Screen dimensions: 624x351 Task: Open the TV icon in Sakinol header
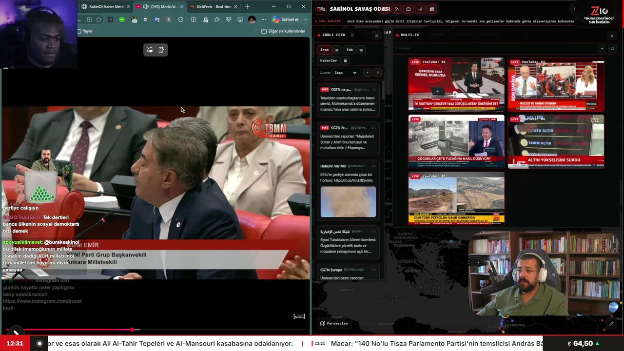[x=409, y=9]
